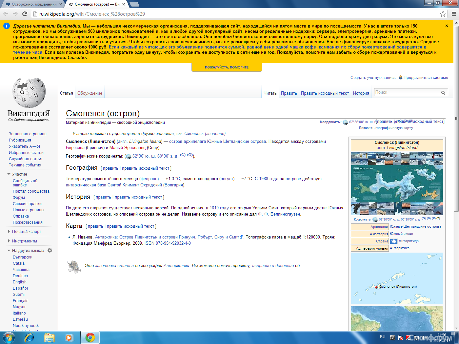The width and height of the screenshot is (459, 344).
Task: Click the search magnifier icon
Action: 443,93
